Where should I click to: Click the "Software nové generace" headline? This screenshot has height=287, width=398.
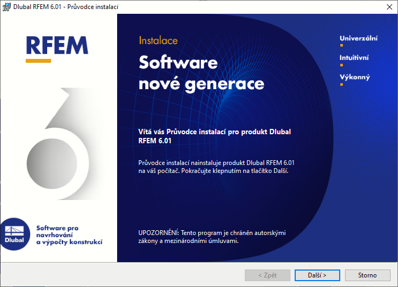point(201,73)
